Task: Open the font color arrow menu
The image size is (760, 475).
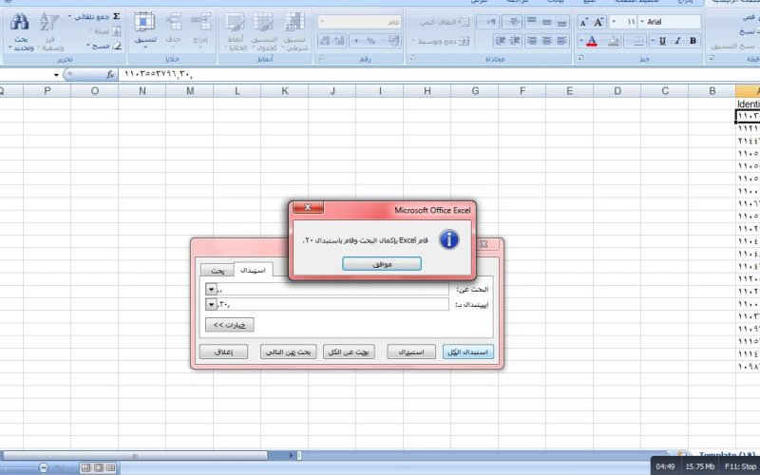Action: point(581,41)
